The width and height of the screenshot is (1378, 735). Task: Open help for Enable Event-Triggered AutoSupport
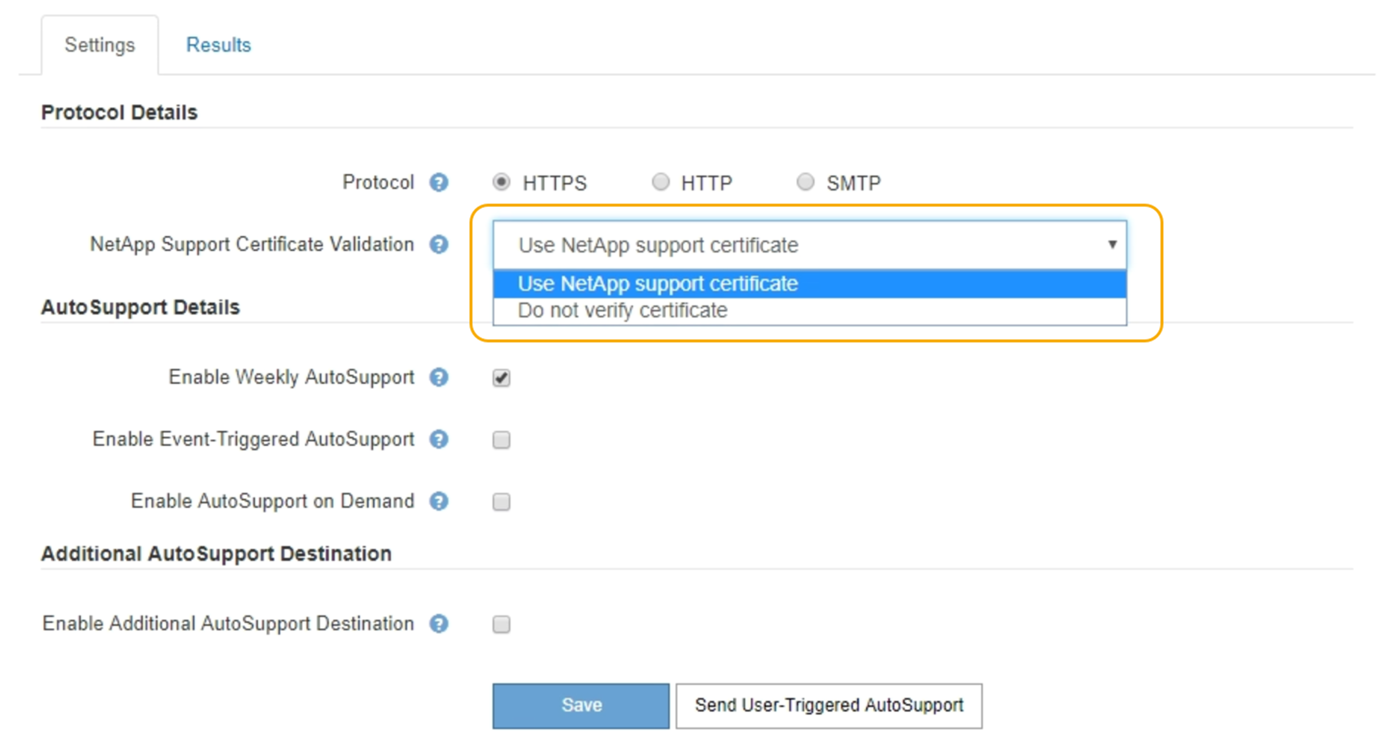click(x=439, y=439)
